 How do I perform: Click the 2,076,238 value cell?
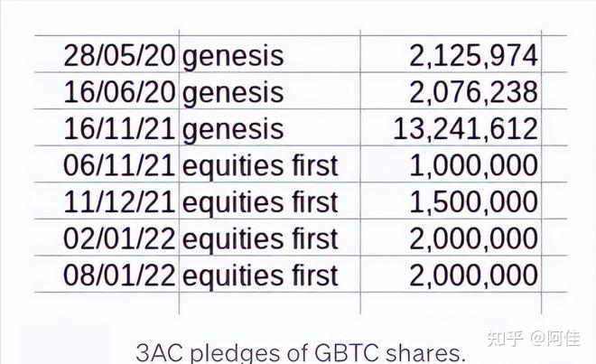pyautogui.click(x=451, y=90)
